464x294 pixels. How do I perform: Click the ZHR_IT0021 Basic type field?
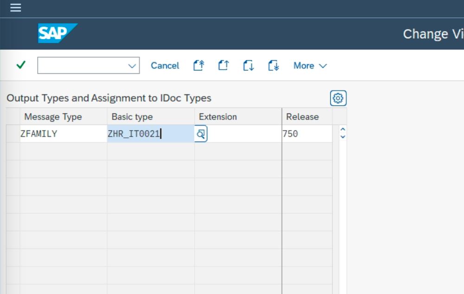[x=144, y=133]
